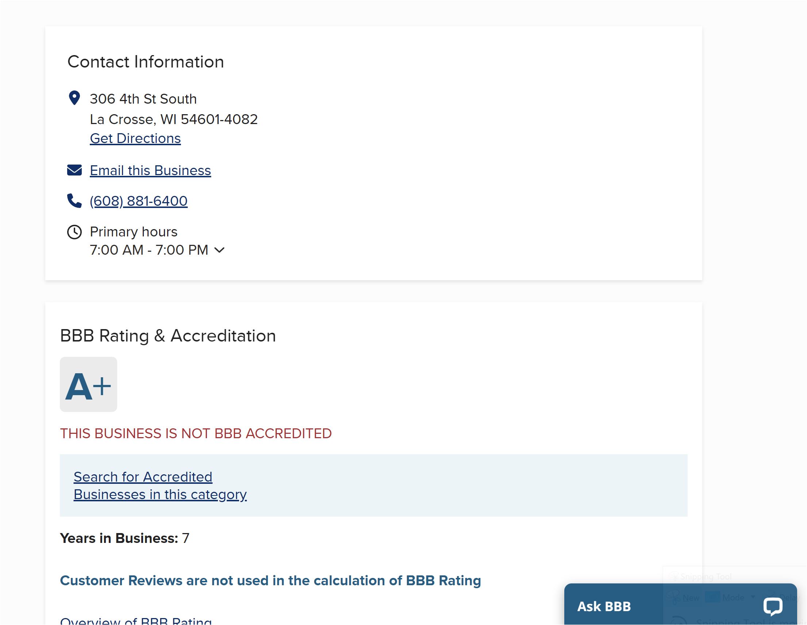Image resolution: width=807 pixels, height=625 pixels.
Task: Click THIS BUSINESS IS NOT BBB ACCREDITED text
Action: click(196, 433)
